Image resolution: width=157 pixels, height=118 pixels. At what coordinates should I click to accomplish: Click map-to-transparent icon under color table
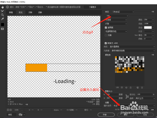click(122, 87)
